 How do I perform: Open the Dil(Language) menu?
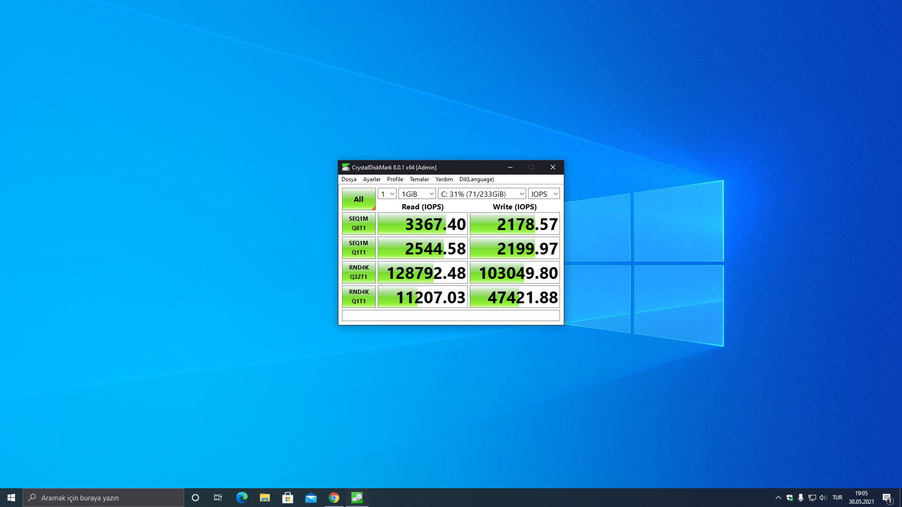point(476,179)
